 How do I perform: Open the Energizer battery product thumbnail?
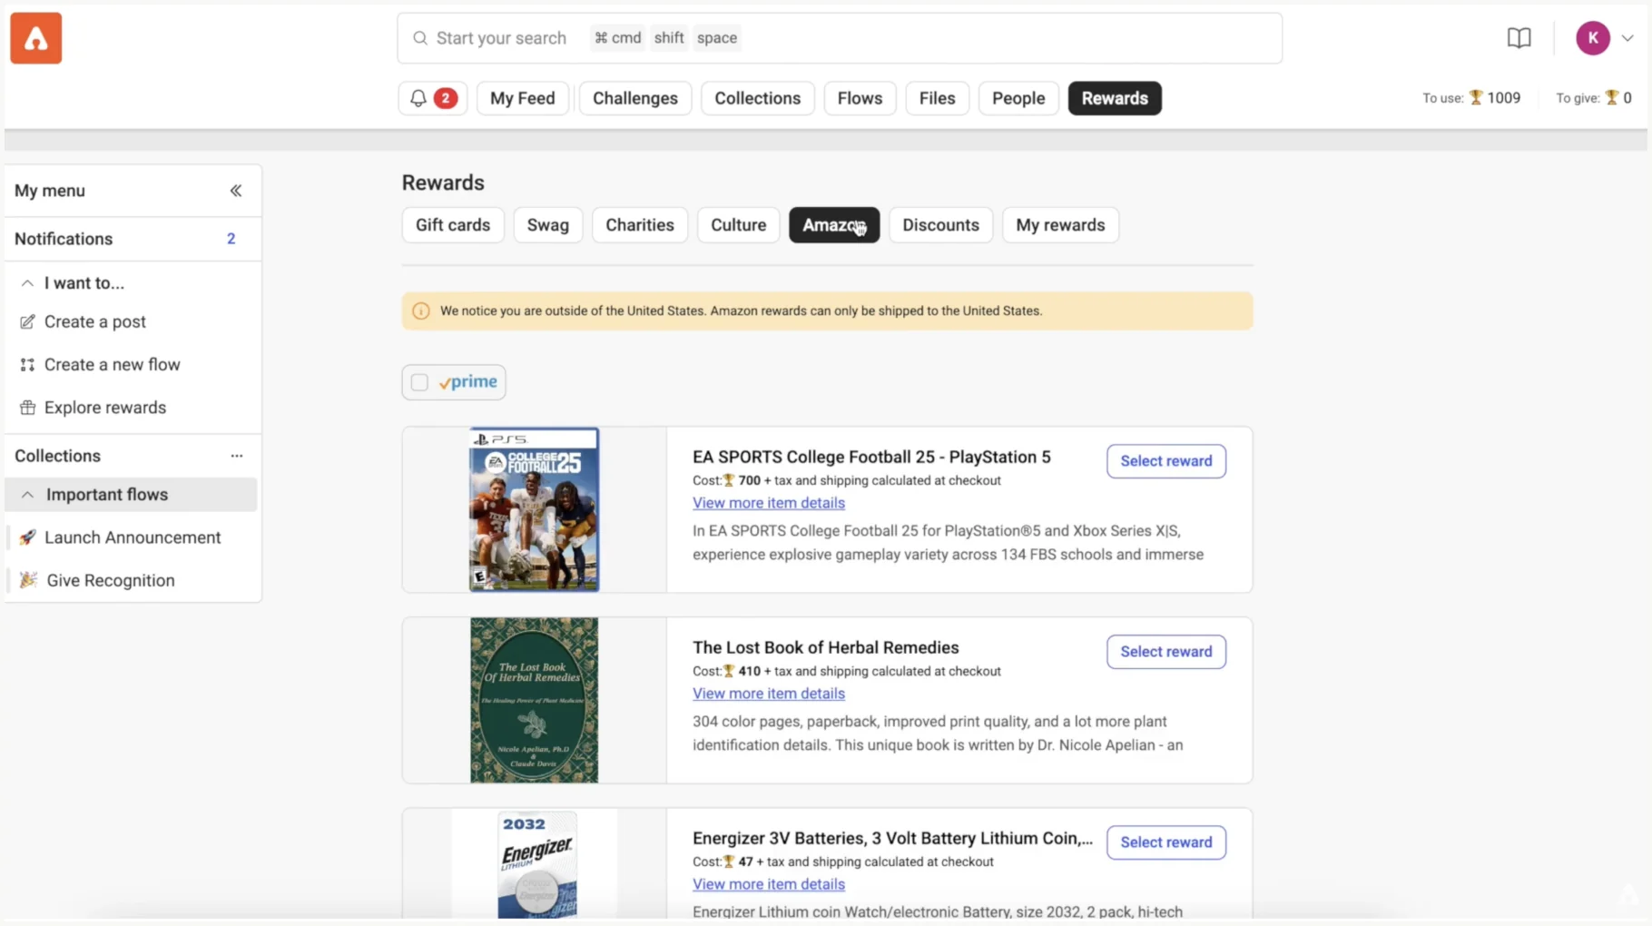pyautogui.click(x=536, y=864)
